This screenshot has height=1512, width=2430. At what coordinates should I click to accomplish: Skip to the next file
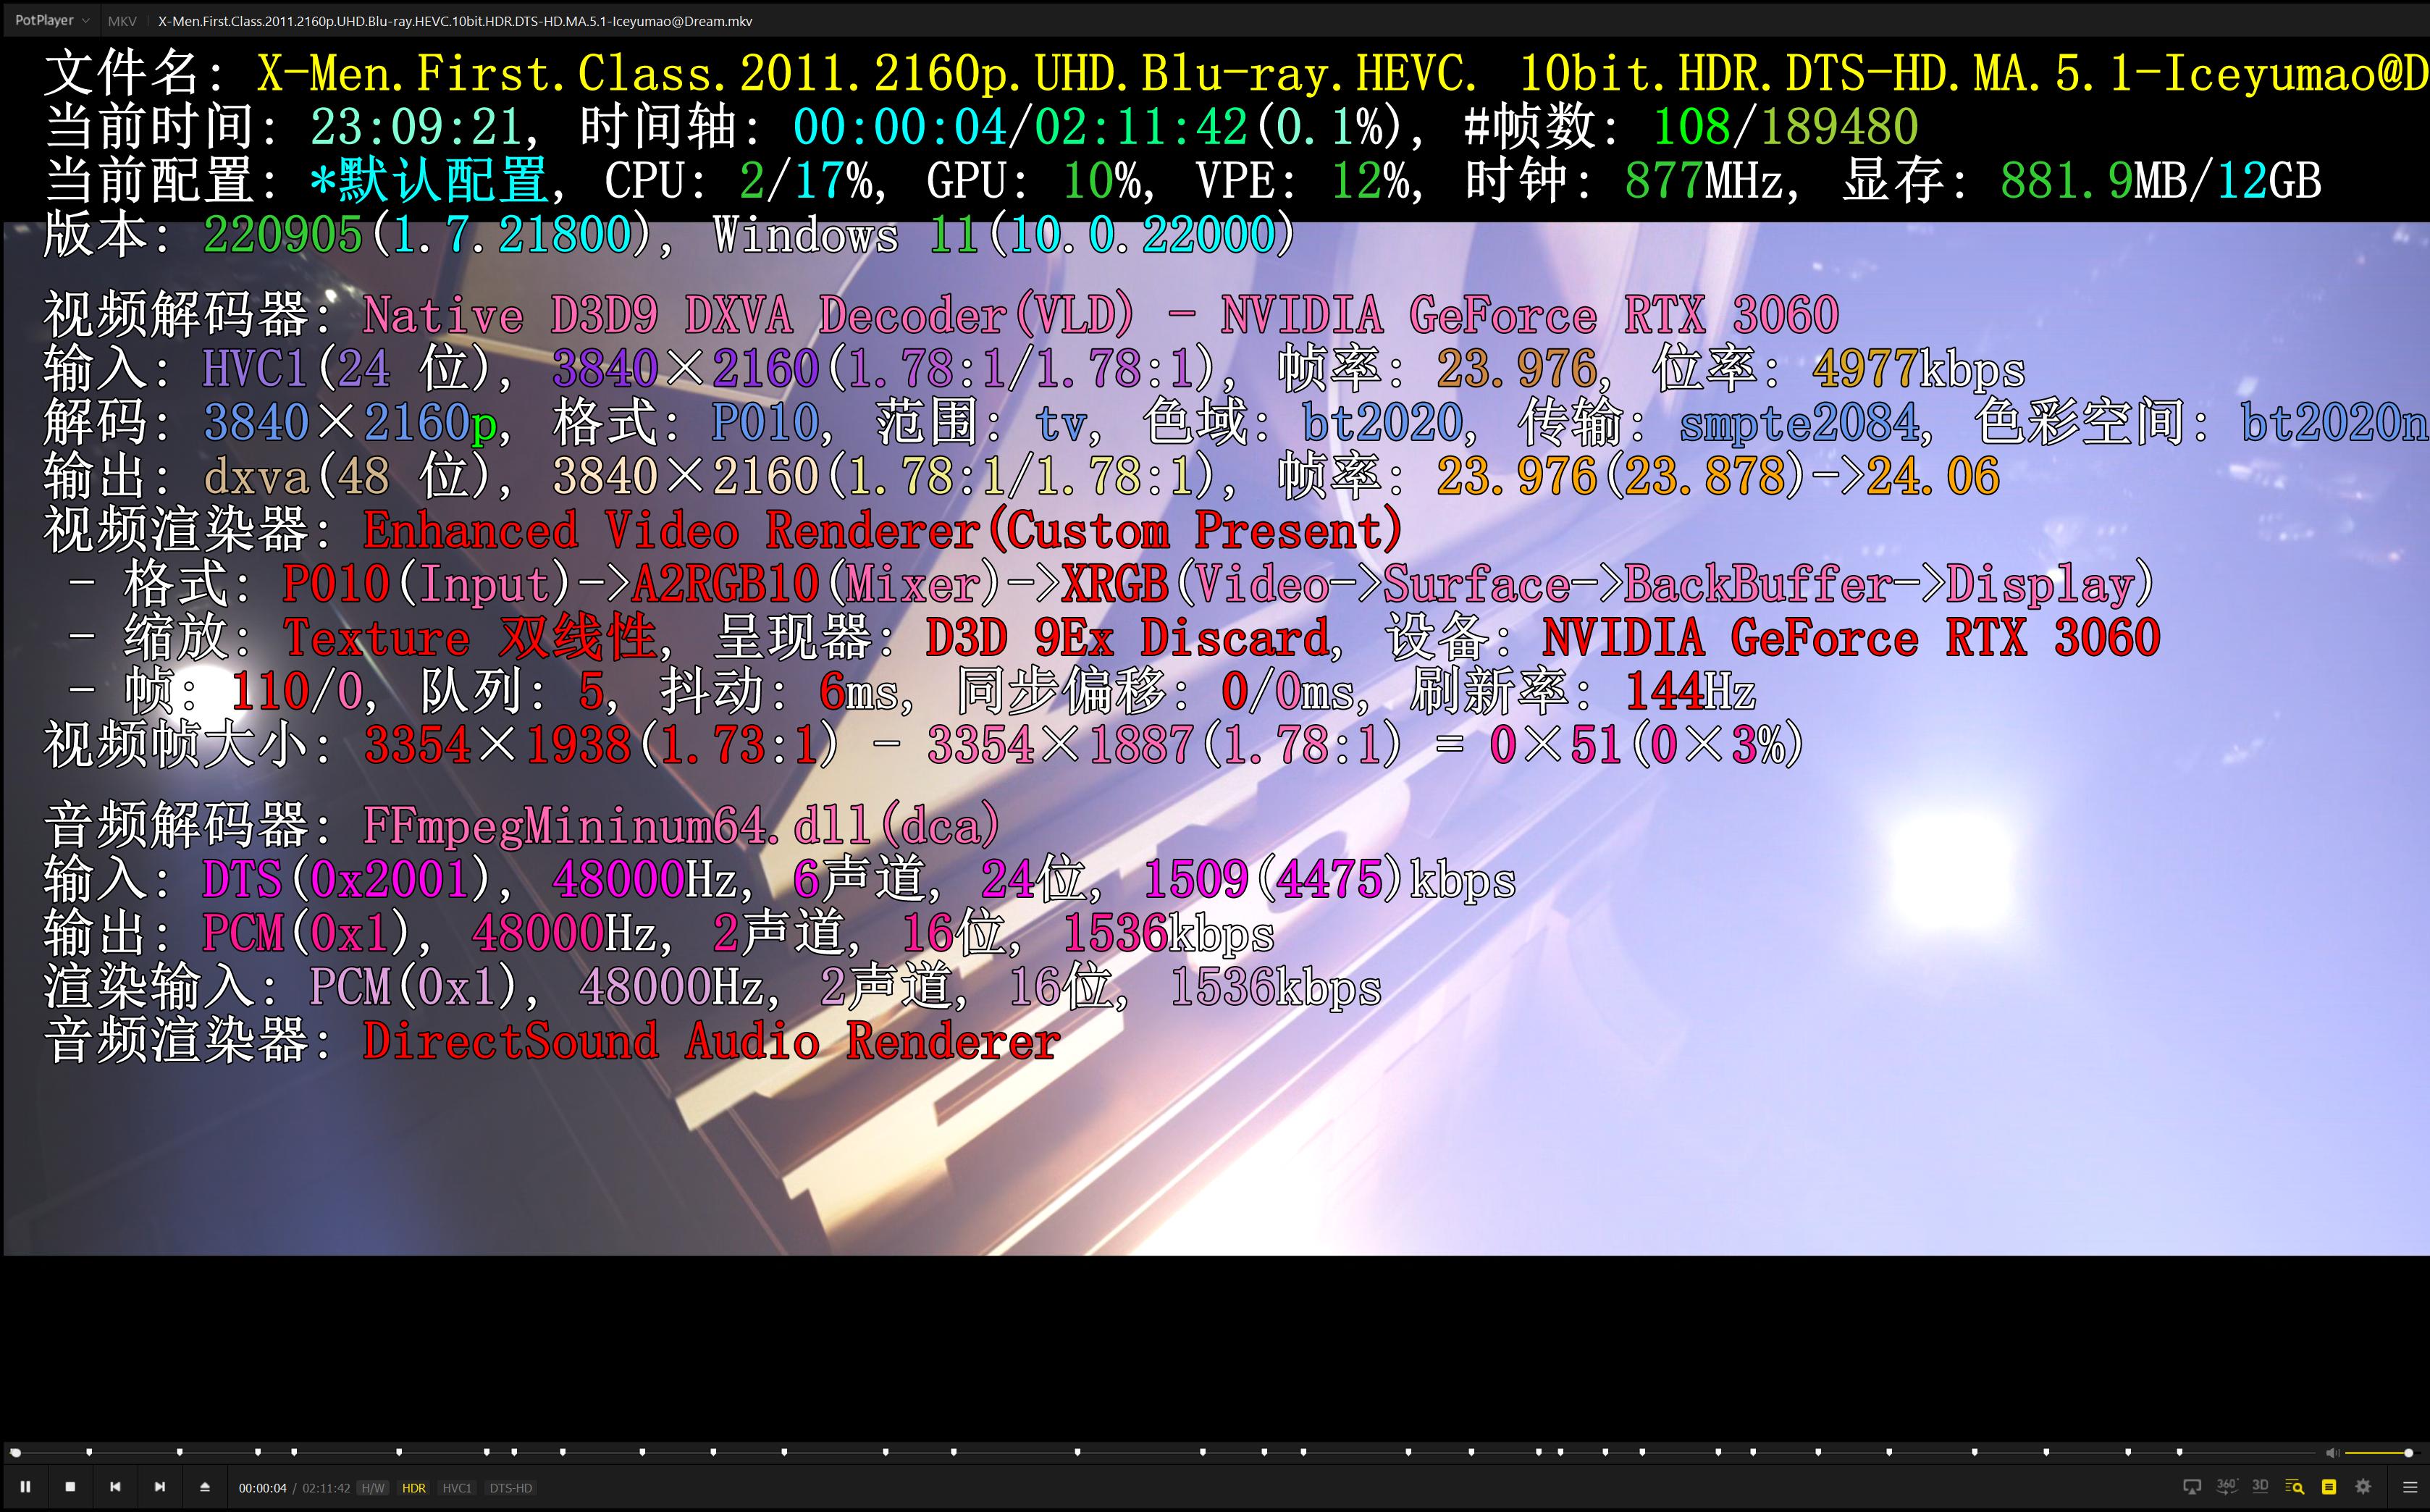tap(160, 1487)
